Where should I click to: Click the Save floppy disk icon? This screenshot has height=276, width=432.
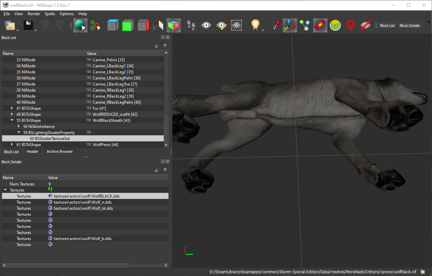pos(28,25)
